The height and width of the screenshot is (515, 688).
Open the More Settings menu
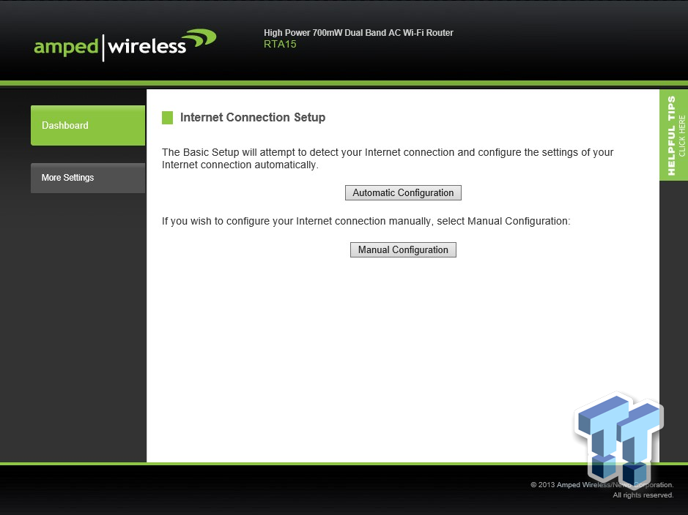[87, 178]
